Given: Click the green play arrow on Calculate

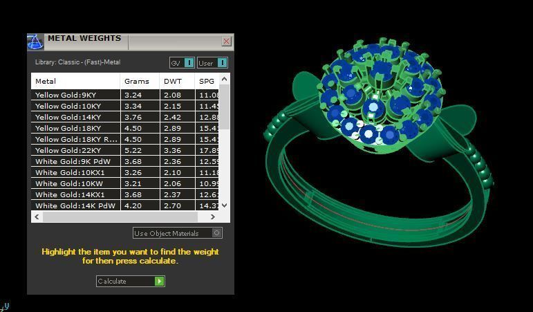Looking at the screenshot, I should (160, 281).
